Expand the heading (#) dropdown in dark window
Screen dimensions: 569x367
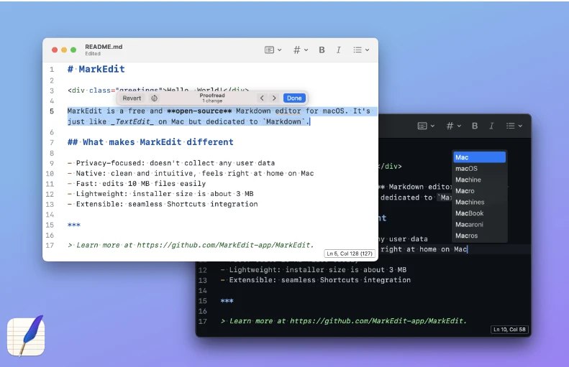453,126
